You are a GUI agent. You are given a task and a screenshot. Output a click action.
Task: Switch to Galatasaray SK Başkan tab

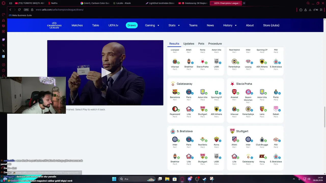pos(193,3)
